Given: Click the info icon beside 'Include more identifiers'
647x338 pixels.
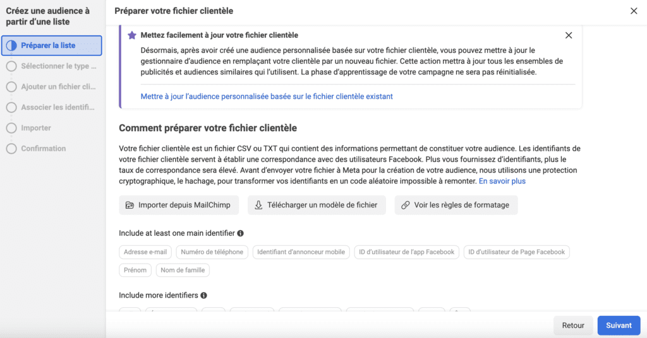Looking at the screenshot, I should click(204, 295).
